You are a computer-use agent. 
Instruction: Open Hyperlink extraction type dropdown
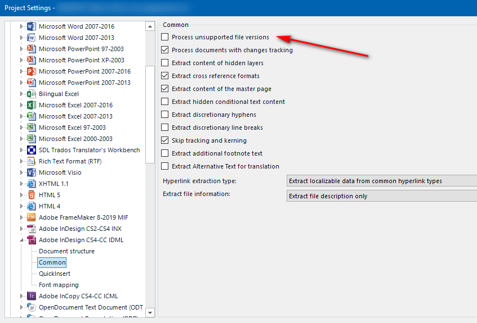tap(382, 181)
